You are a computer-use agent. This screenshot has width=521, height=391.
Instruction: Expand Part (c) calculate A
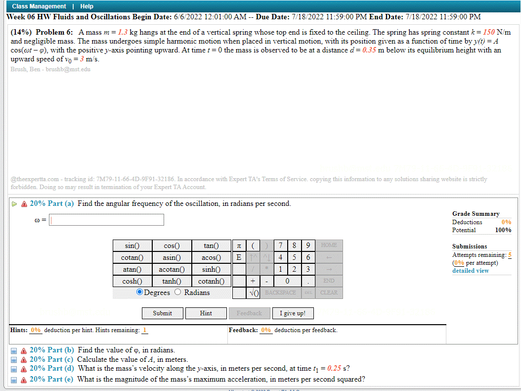[14, 360]
